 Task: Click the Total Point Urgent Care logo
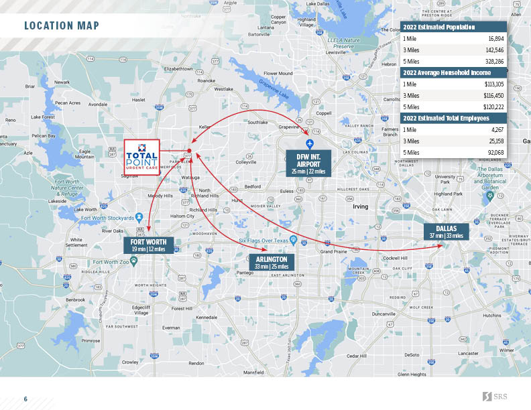[141, 157]
